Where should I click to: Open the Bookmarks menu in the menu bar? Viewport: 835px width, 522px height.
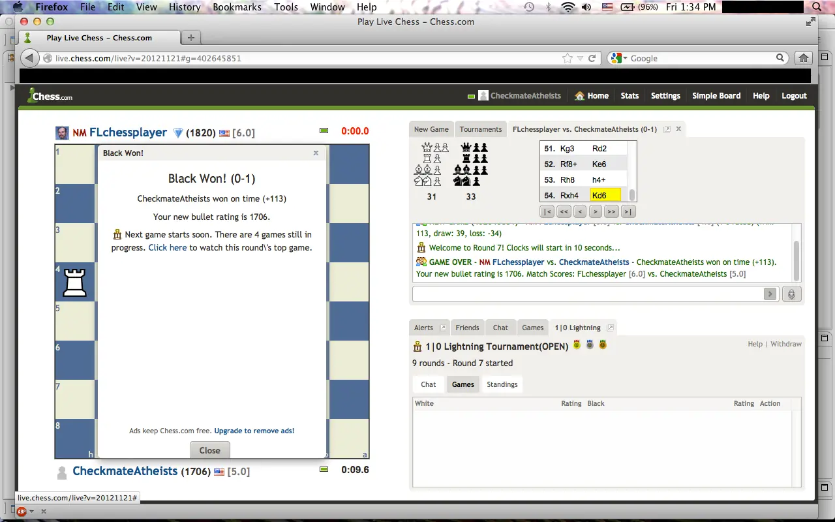coord(237,7)
